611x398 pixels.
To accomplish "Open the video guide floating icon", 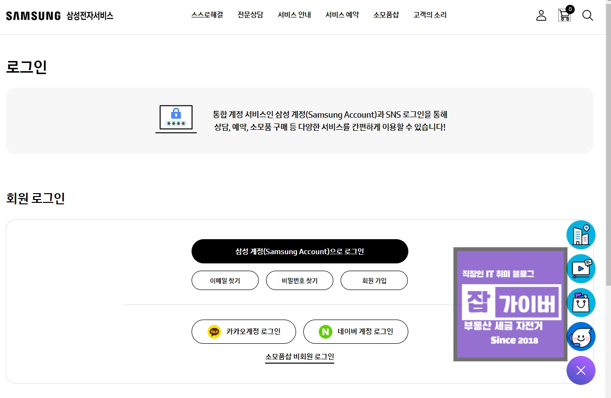I will coord(581,269).
